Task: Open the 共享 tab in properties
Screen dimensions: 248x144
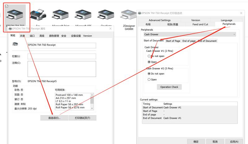Action: [22, 36]
